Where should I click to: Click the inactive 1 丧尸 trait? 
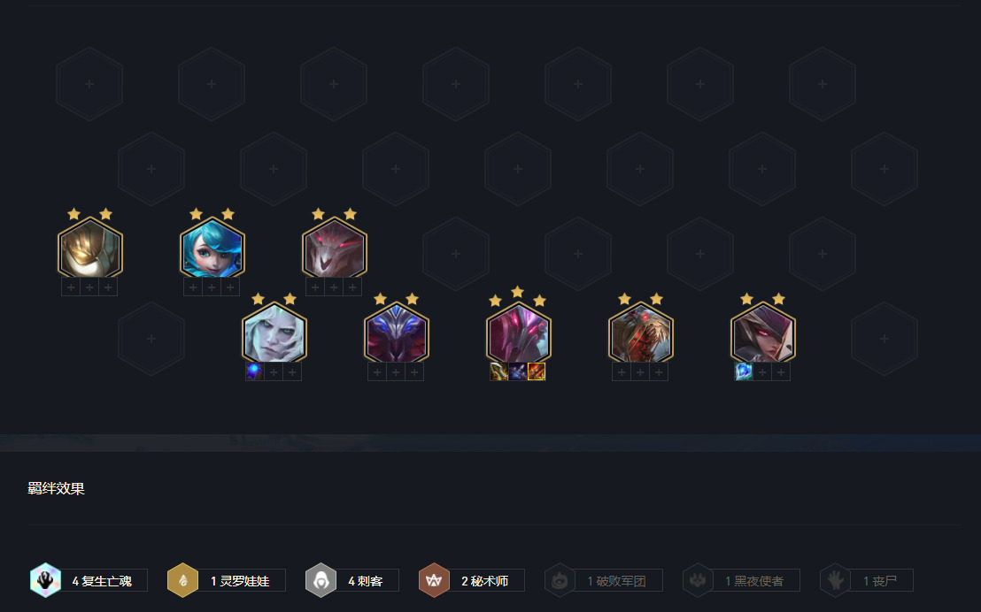tap(867, 581)
